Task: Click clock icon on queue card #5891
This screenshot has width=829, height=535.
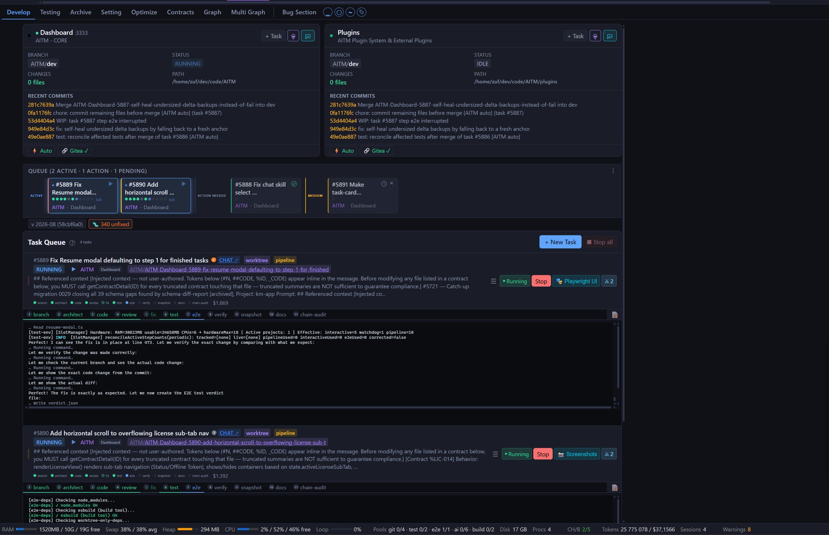Action: [384, 184]
